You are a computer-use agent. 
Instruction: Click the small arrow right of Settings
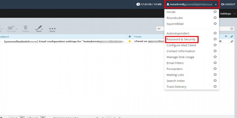click(x=235, y=14)
